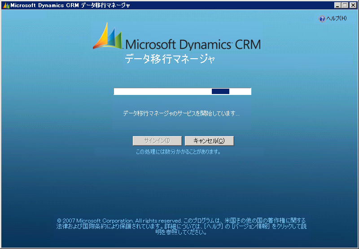
Task: Click the disabled サインイン(I) button
Action: click(158, 141)
